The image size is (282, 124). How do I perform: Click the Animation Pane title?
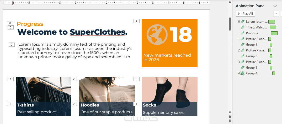click(250, 6)
